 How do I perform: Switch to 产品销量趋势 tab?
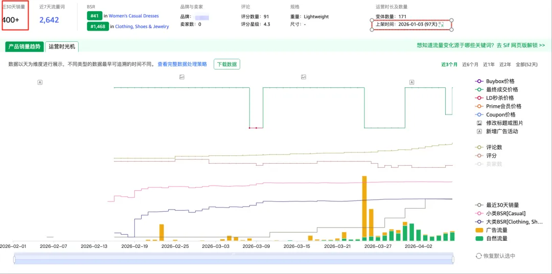tap(24, 47)
